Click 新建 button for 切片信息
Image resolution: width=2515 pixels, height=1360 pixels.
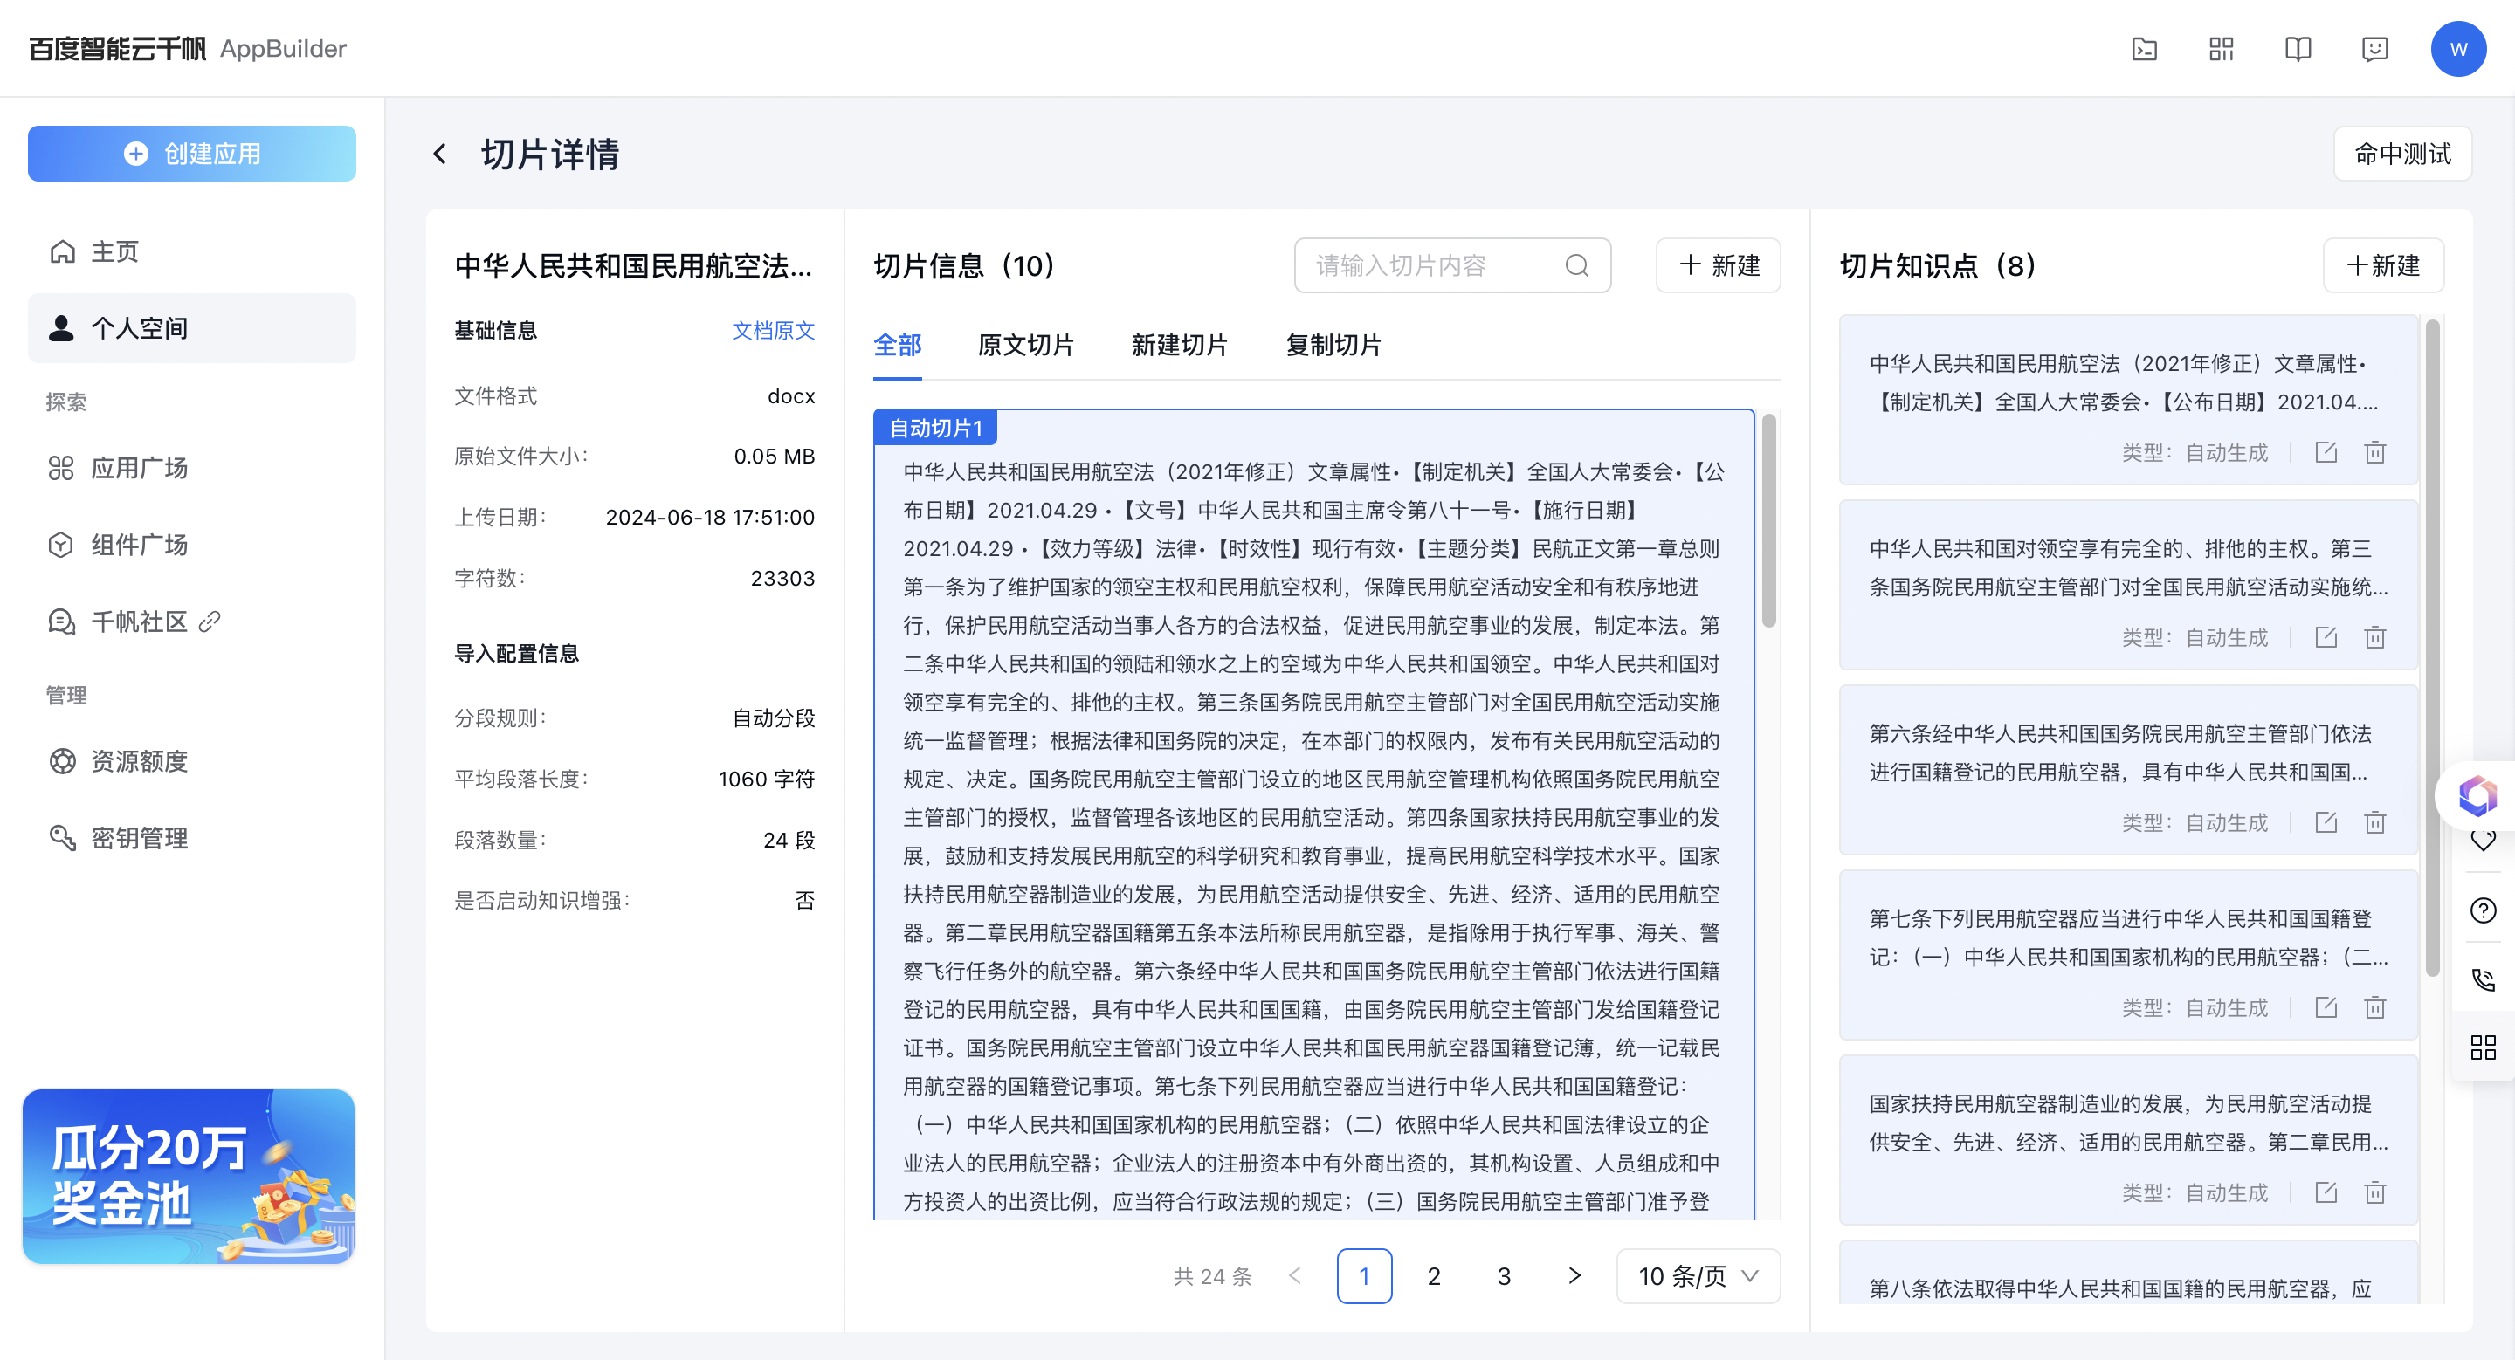pos(1719,265)
